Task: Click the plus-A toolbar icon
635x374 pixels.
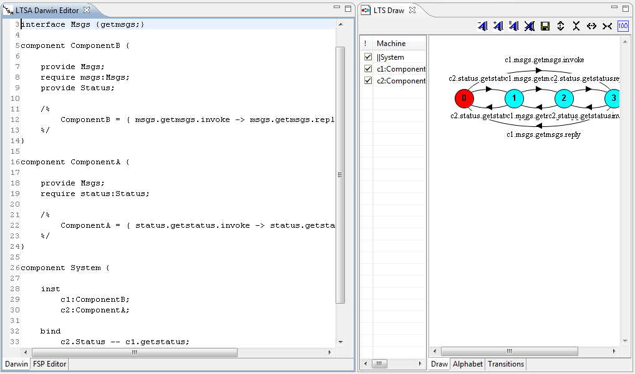Action: click(498, 26)
